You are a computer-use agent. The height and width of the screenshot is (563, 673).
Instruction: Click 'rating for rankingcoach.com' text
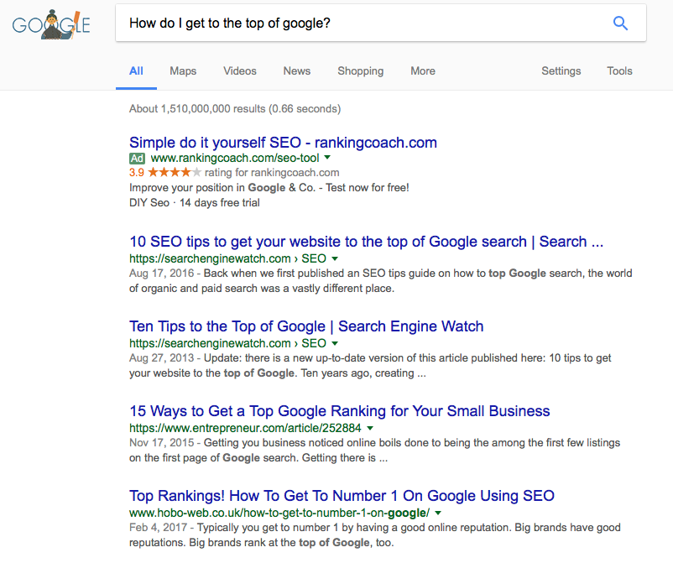272,173
